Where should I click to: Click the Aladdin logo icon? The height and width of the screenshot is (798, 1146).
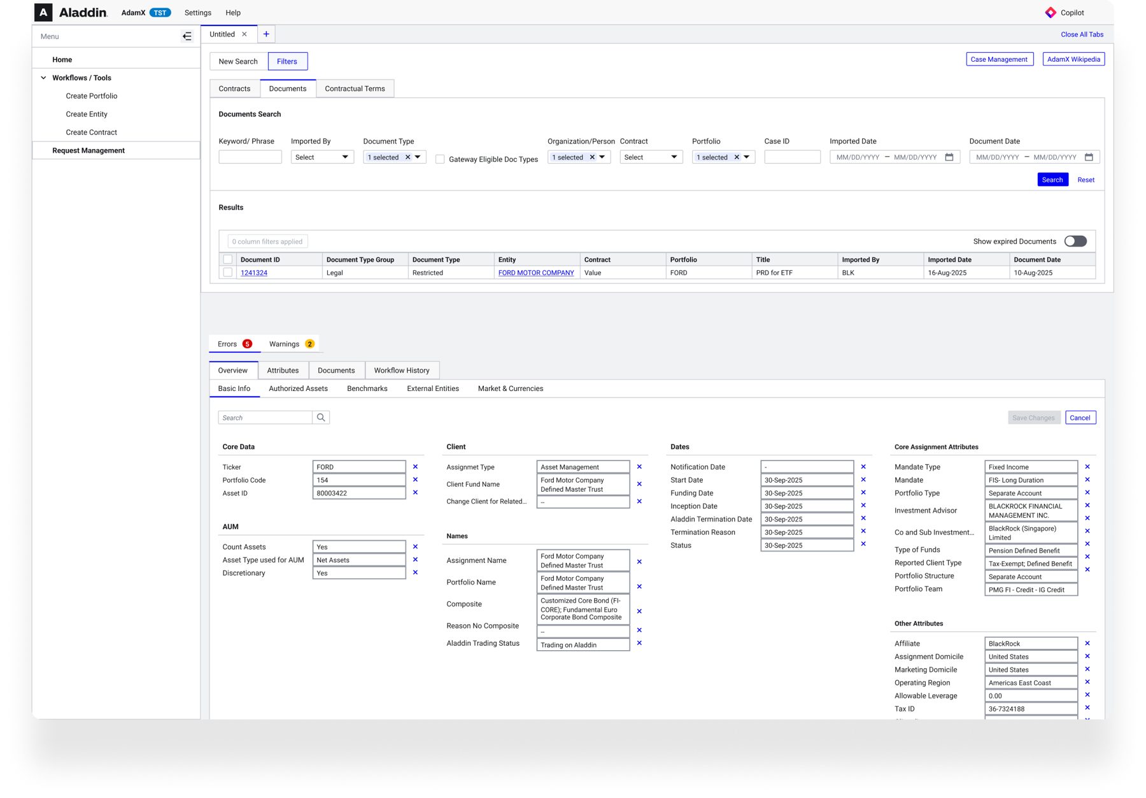(43, 12)
